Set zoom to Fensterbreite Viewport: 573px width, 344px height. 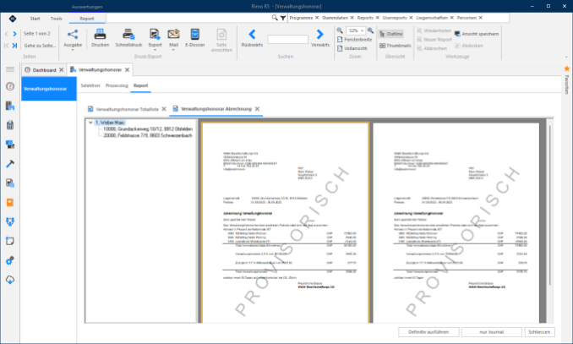click(x=354, y=40)
